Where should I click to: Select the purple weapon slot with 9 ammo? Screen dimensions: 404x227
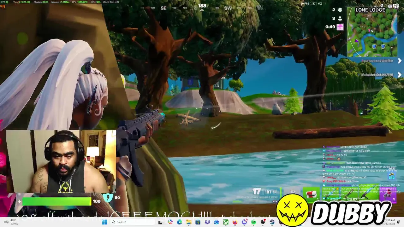387,195
